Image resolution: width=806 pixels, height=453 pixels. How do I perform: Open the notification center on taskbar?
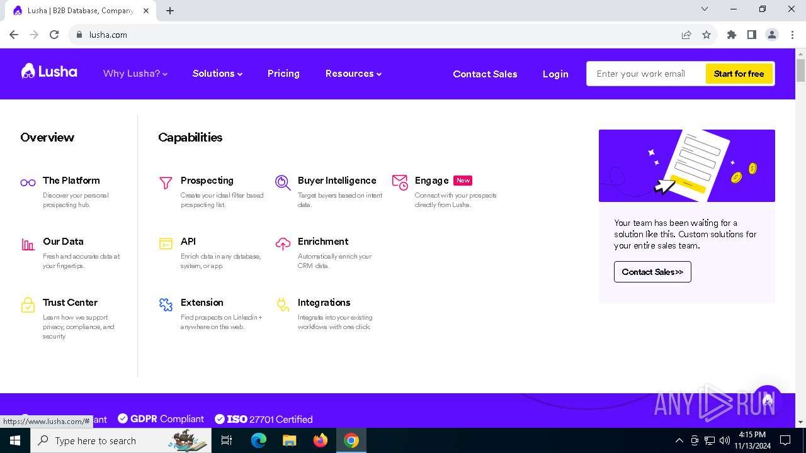click(x=785, y=440)
